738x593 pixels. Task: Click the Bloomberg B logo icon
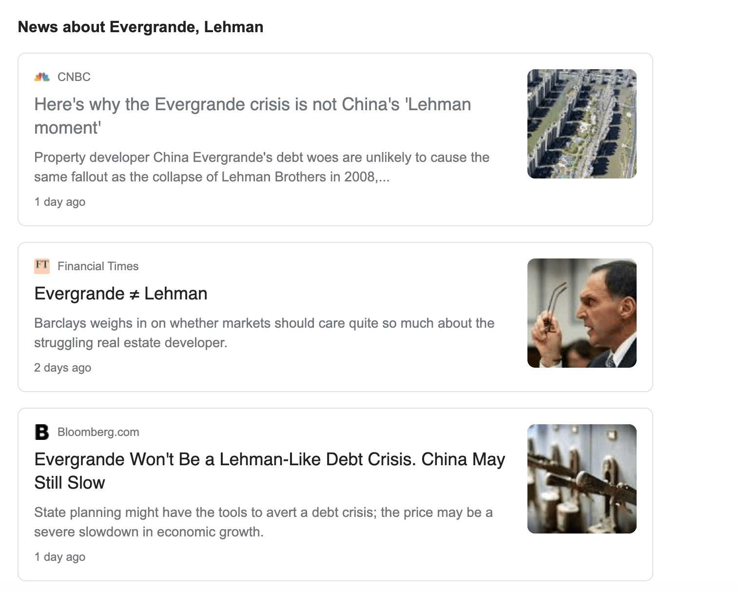[x=42, y=432]
